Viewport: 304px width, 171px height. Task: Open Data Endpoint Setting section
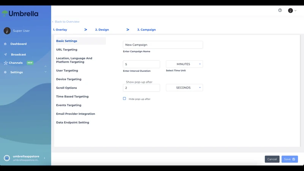pos(73,122)
